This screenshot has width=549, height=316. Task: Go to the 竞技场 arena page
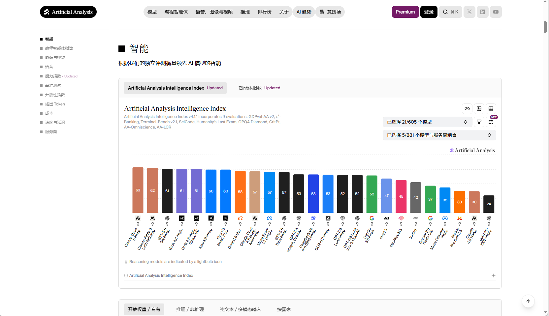tap(330, 12)
